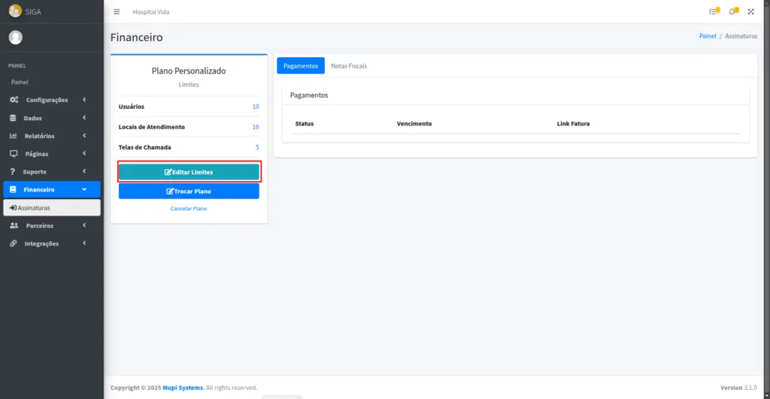Click the Relatórios chart icon
This screenshot has width=770, height=399.
pyautogui.click(x=14, y=136)
